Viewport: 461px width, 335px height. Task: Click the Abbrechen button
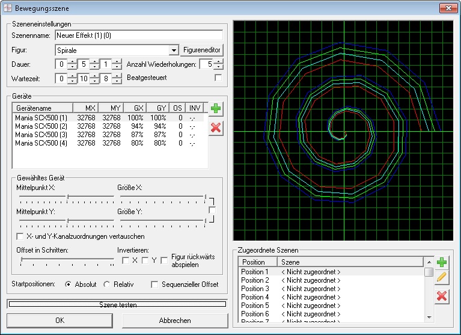[x=176, y=321]
